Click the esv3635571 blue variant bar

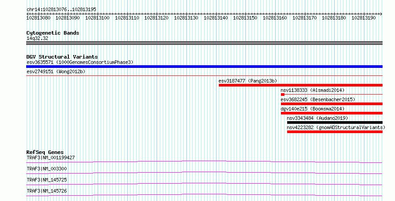point(204,67)
